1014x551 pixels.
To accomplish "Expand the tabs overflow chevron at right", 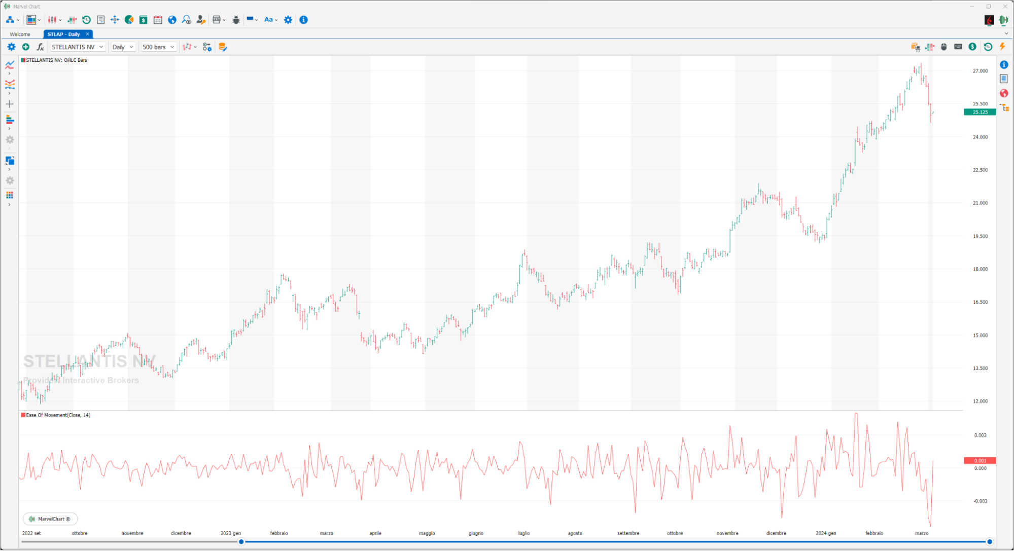I will click(x=1006, y=34).
